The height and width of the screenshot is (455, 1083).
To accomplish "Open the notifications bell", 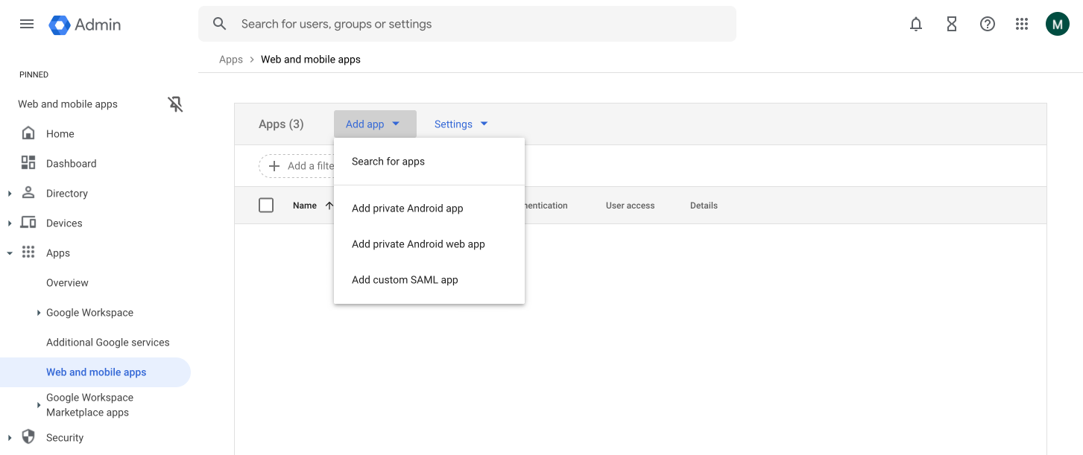I will click(x=916, y=24).
